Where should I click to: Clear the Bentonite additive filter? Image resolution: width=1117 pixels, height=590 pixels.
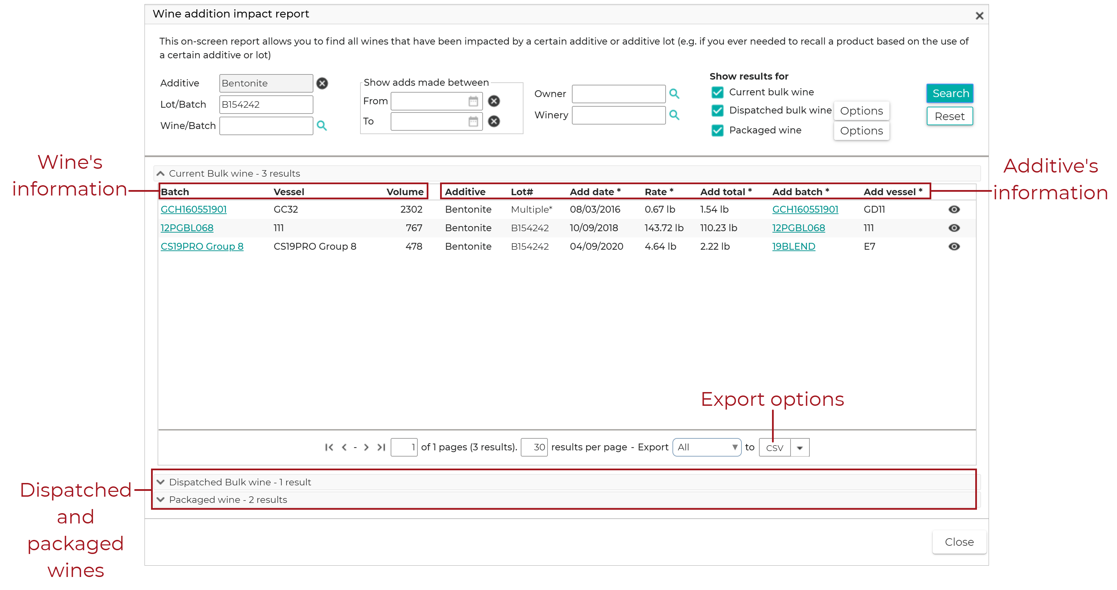pos(323,83)
